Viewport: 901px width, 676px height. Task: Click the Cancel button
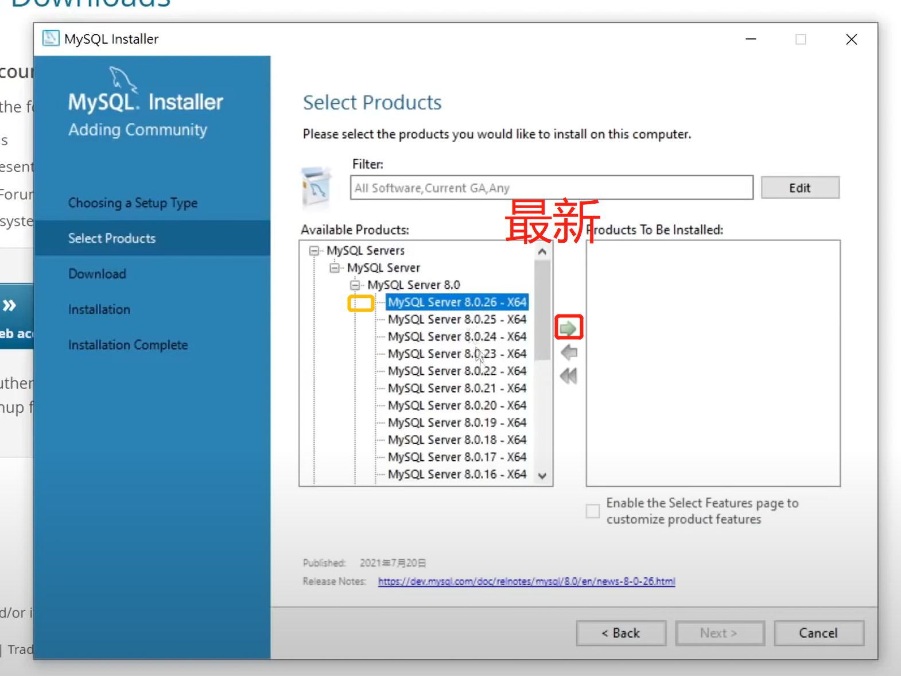pos(819,633)
